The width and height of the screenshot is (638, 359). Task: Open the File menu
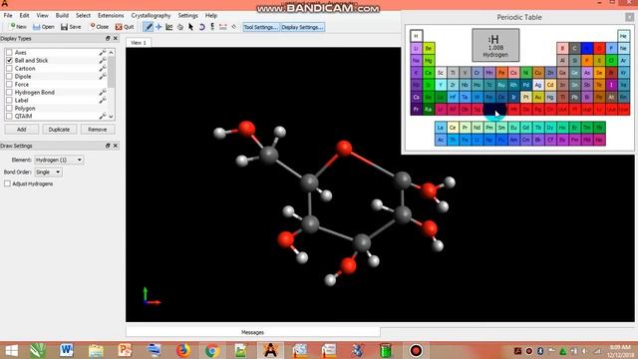[x=8, y=16]
